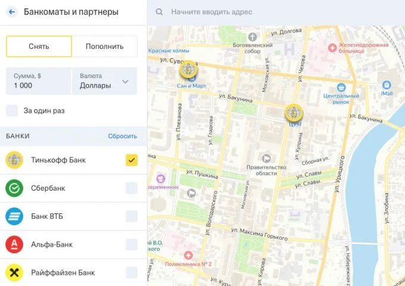Click the Райффайзен Банк yellow logo icon
The height and width of the screenshot is (286, 405).
coord(14,272)
